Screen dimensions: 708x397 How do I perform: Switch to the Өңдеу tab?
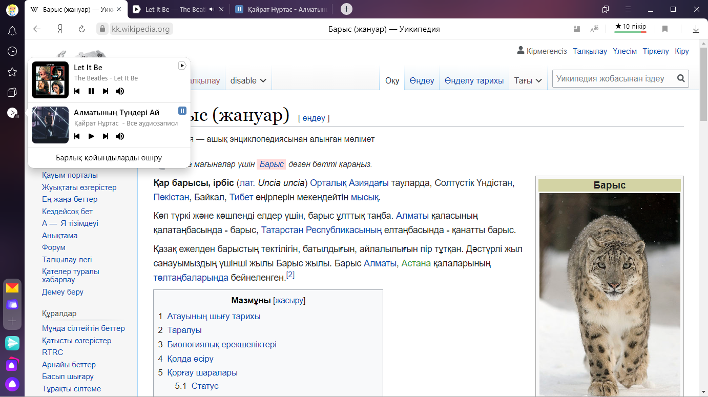[x=422, y=80]
